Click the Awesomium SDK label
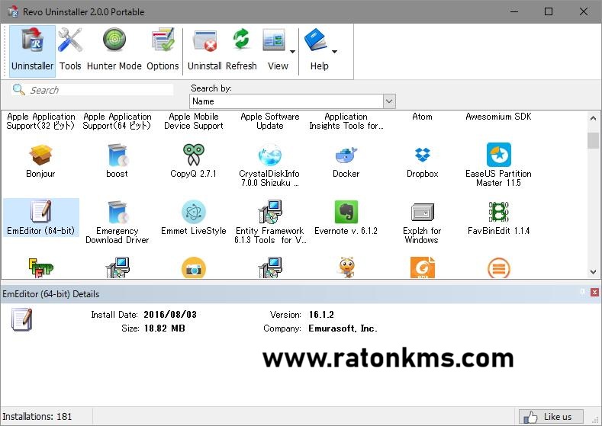 click(x=498, y=117)
